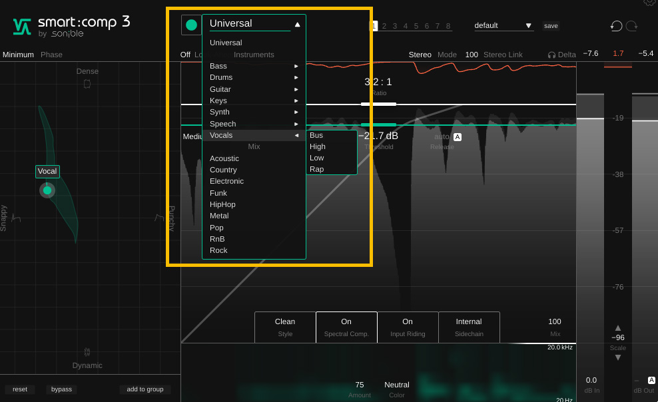
Task: Click the Dense icon atop the style pad
Action: pos(87,84)
